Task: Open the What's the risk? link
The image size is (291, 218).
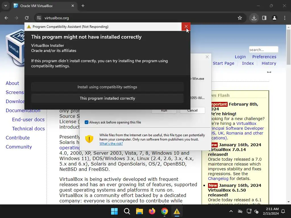Action: point(111,143)
